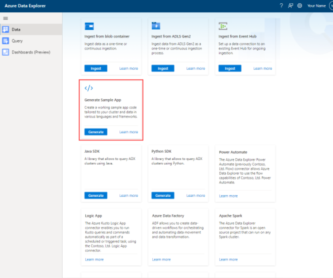Click the Python SDK heading

[x=161, y=151]
